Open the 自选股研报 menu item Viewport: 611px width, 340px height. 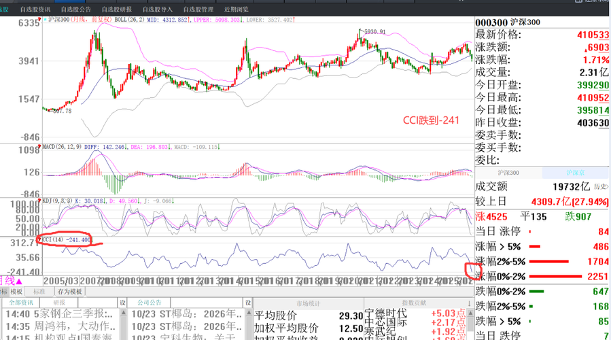pos(117,10)
